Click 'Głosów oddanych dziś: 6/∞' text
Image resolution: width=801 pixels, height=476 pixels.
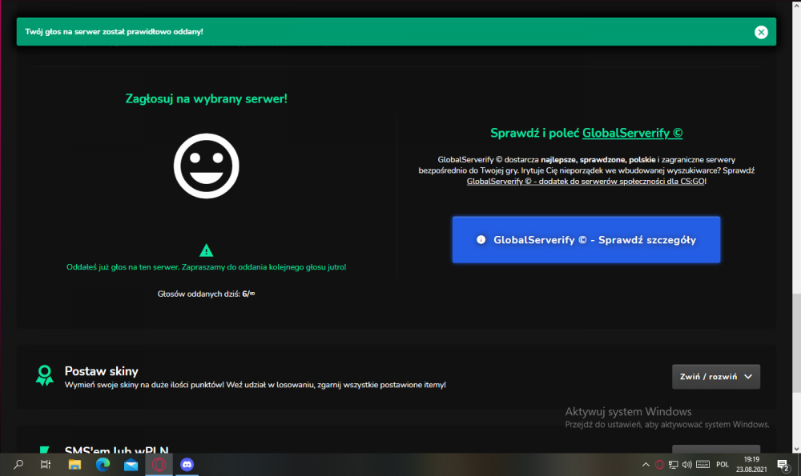pos(207,294)
